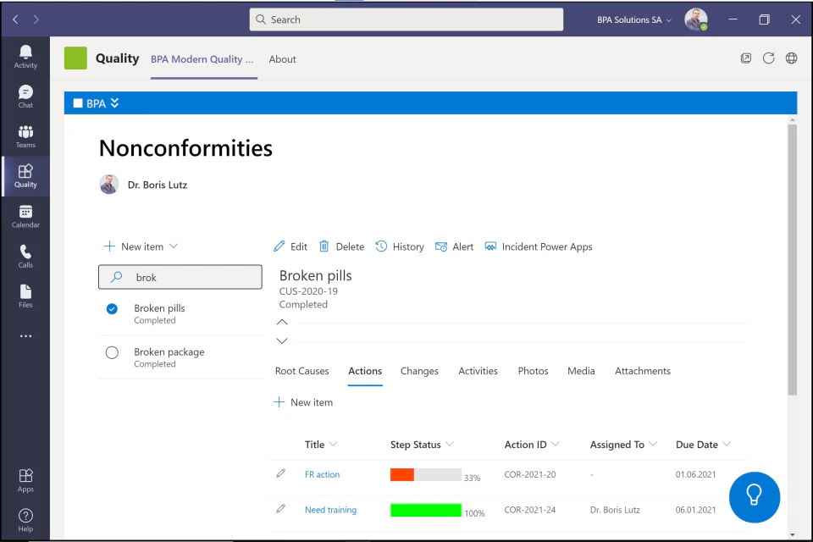Open the tab in a browser via globe icon
The height and width of the screenshot is (542, 813).
click(790, 58)
